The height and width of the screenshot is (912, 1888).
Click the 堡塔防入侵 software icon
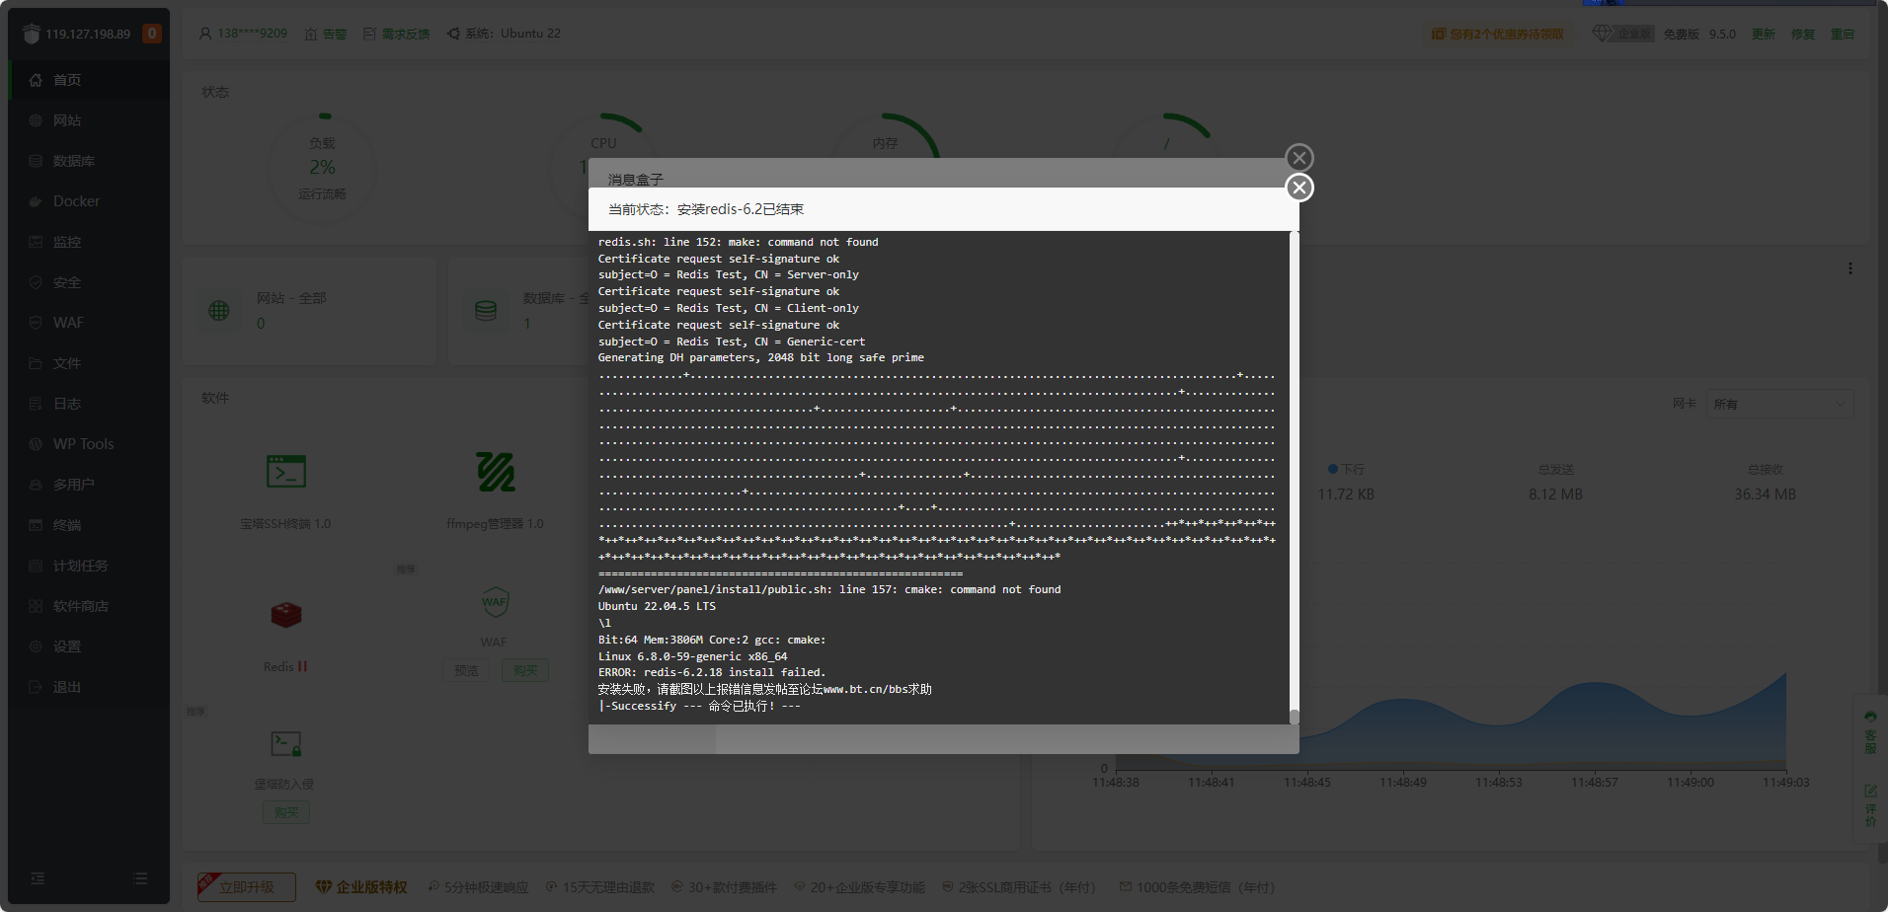pyautogui.click(x=286, y=743)
